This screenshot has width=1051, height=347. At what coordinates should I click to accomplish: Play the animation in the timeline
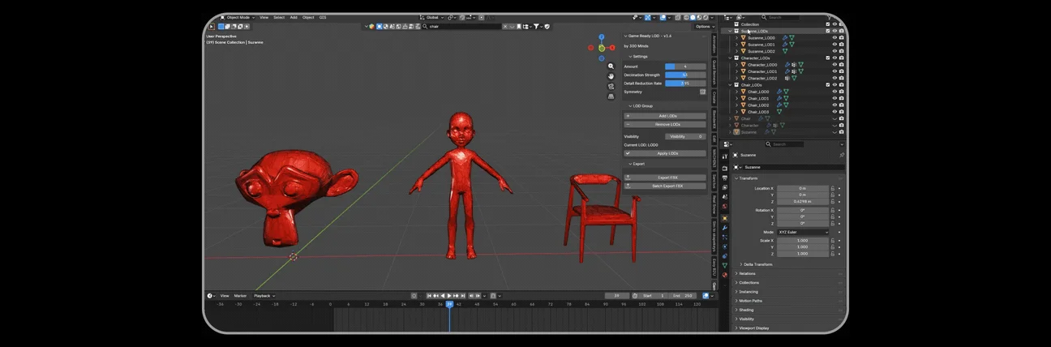coord(449,296)
